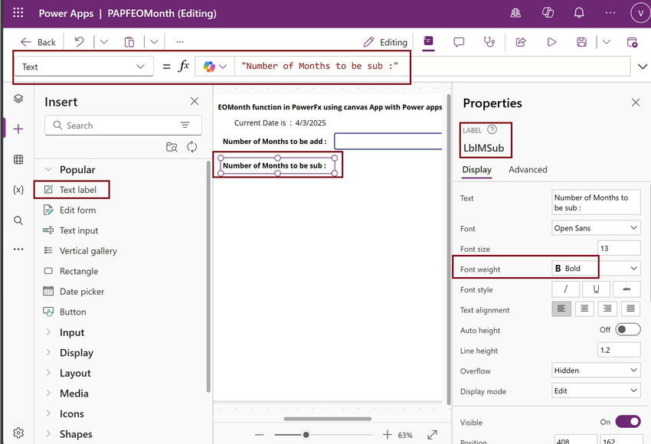Open the notifications bell
The width and height of the screenshot is (651, 444).
coord(579,13)
